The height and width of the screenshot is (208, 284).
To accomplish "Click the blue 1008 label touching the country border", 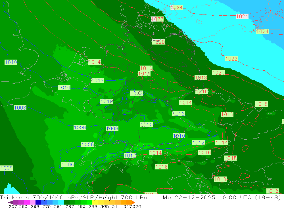I will [112, 128].
